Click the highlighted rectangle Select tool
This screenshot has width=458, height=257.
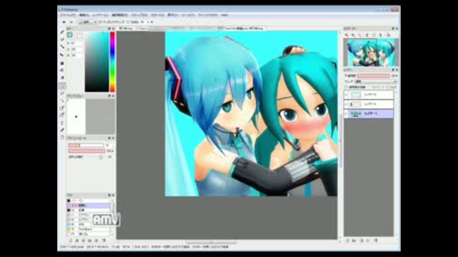(62, 86)
